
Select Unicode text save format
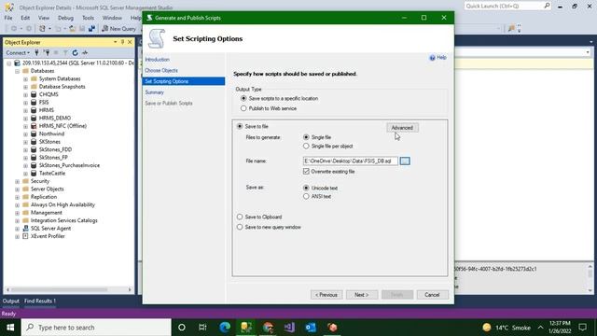tap(306, 188)
